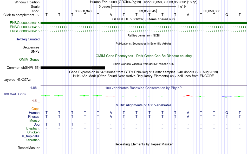Click the X_tropicalis alignment row label
247x154 pixels.
(x=31, y=136)
